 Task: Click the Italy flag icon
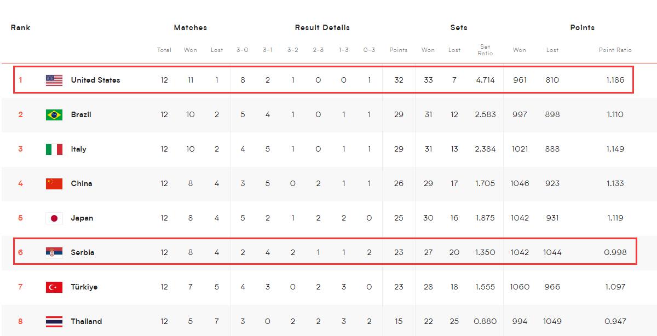pos(54,149)
